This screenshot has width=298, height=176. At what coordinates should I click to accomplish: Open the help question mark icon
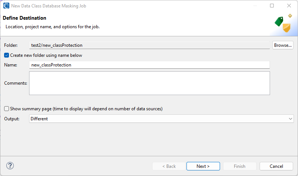(x=10, y=166)
